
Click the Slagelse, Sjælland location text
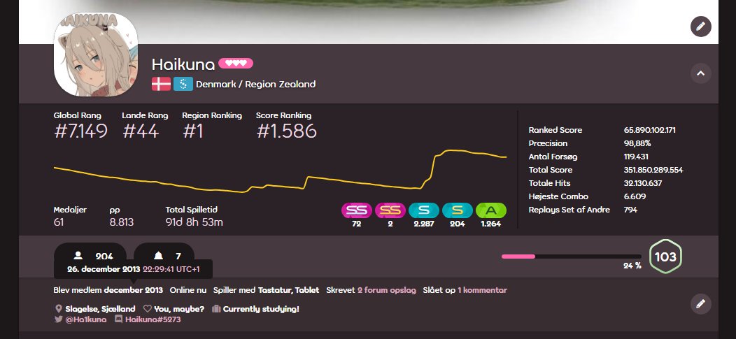coord(101,308)
